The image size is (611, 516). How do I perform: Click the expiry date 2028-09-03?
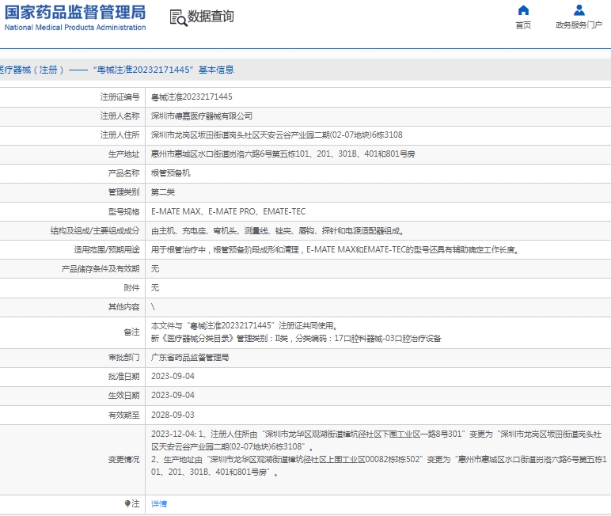(x=173, y=415)
